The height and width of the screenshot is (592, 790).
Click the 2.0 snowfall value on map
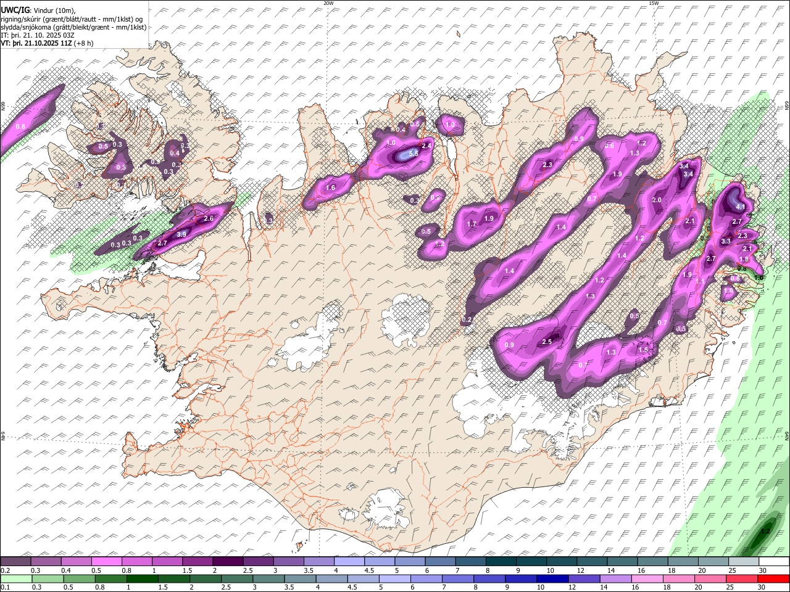coord(657,200)
